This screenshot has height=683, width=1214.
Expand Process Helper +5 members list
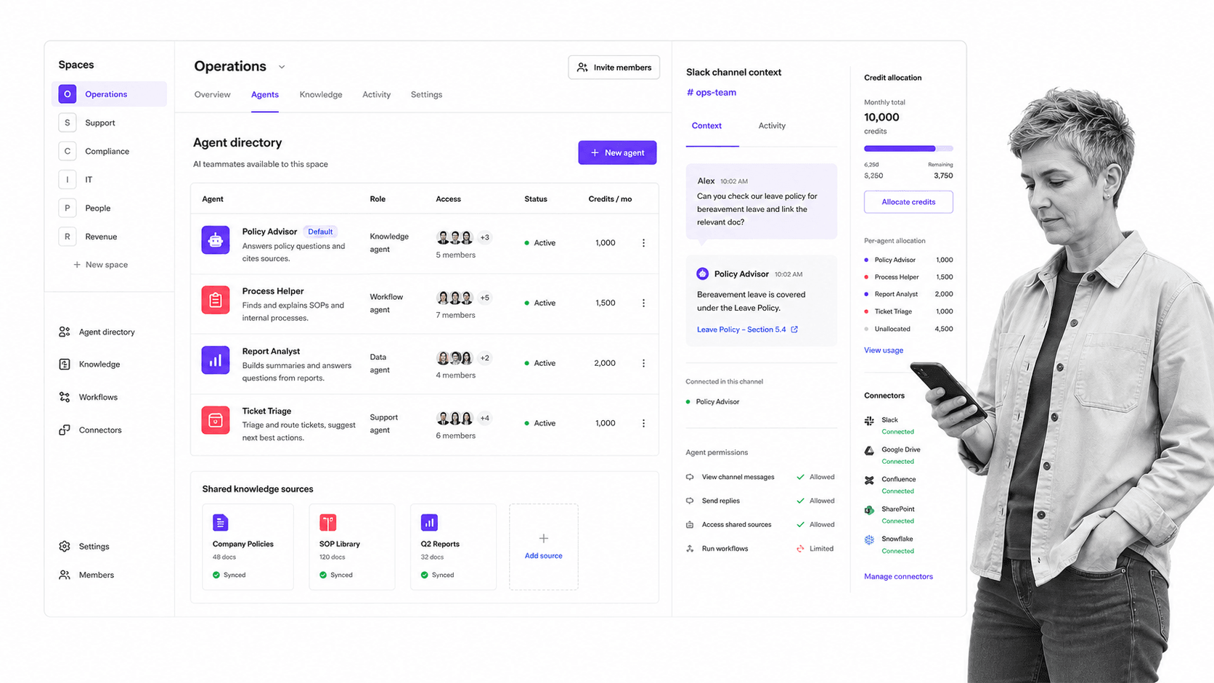coord(485,298)
